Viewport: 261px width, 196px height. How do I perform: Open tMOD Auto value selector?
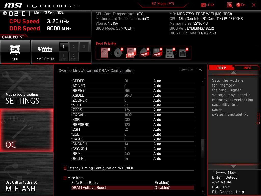tap(157, 105)
